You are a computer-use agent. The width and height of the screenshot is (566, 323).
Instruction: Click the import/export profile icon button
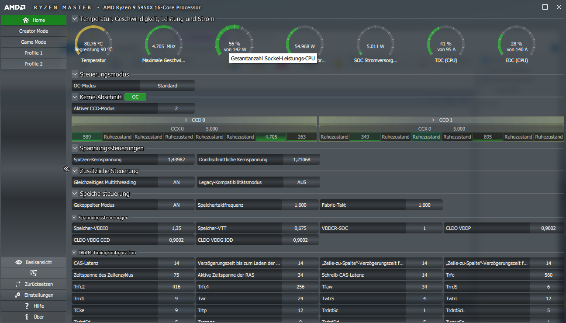coord(33,273)
